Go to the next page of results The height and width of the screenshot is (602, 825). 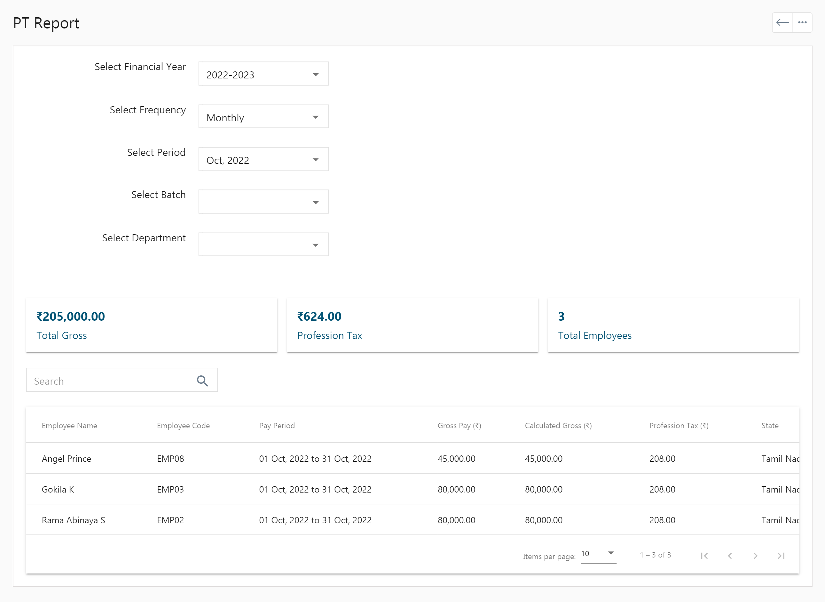pyautogui.click(x=756, y=556)
